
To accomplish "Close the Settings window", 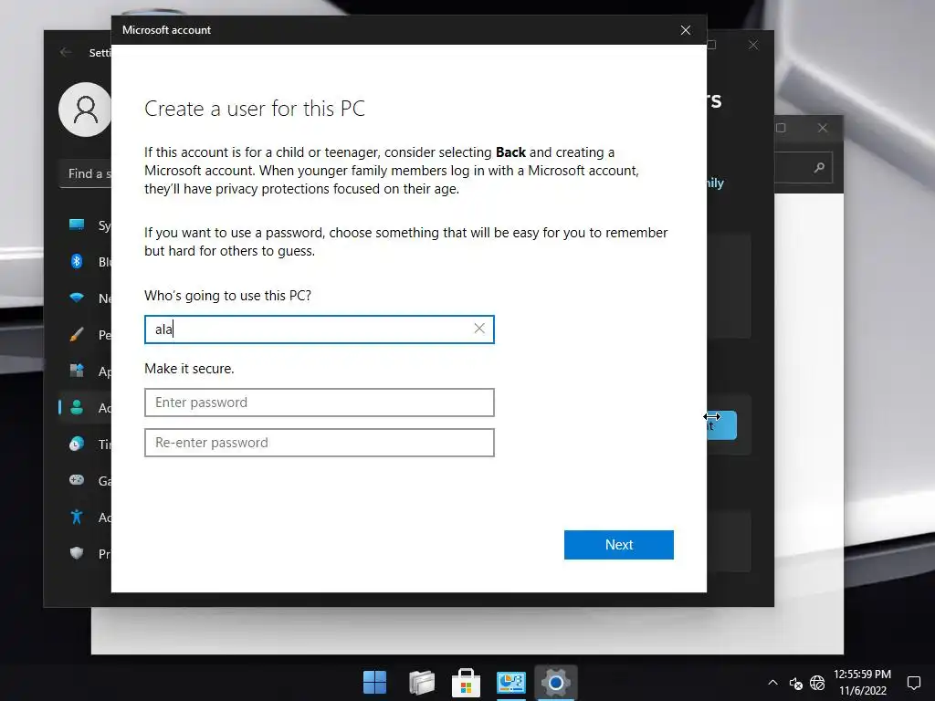I will tap(753, 45).
